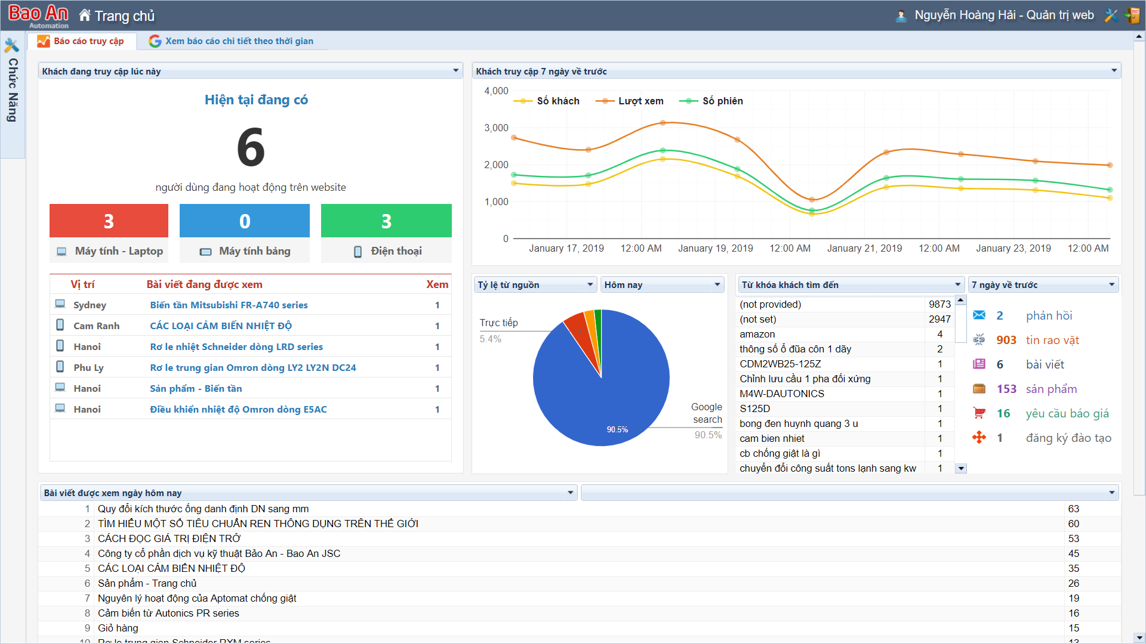Click the wrench tools icon in sidebar
Image resolution: width=1146 pixels, height=644 pixels.
12,45
